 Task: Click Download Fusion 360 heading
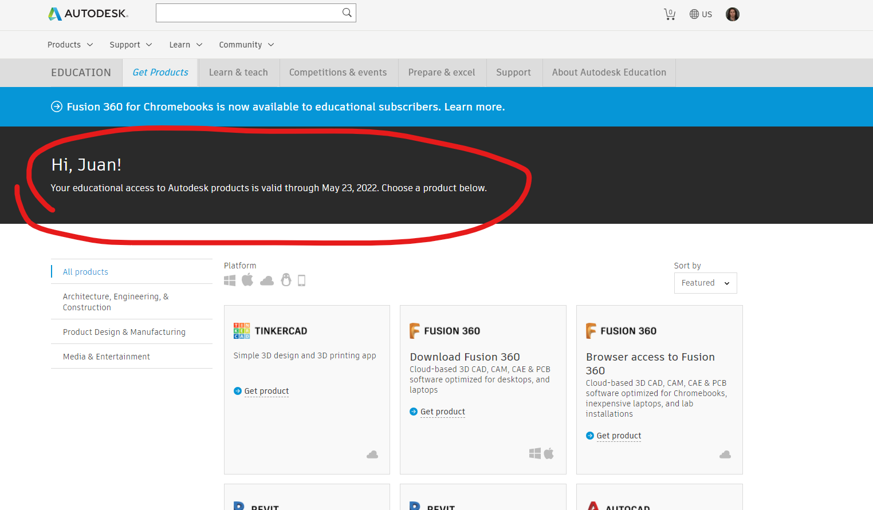465,357
